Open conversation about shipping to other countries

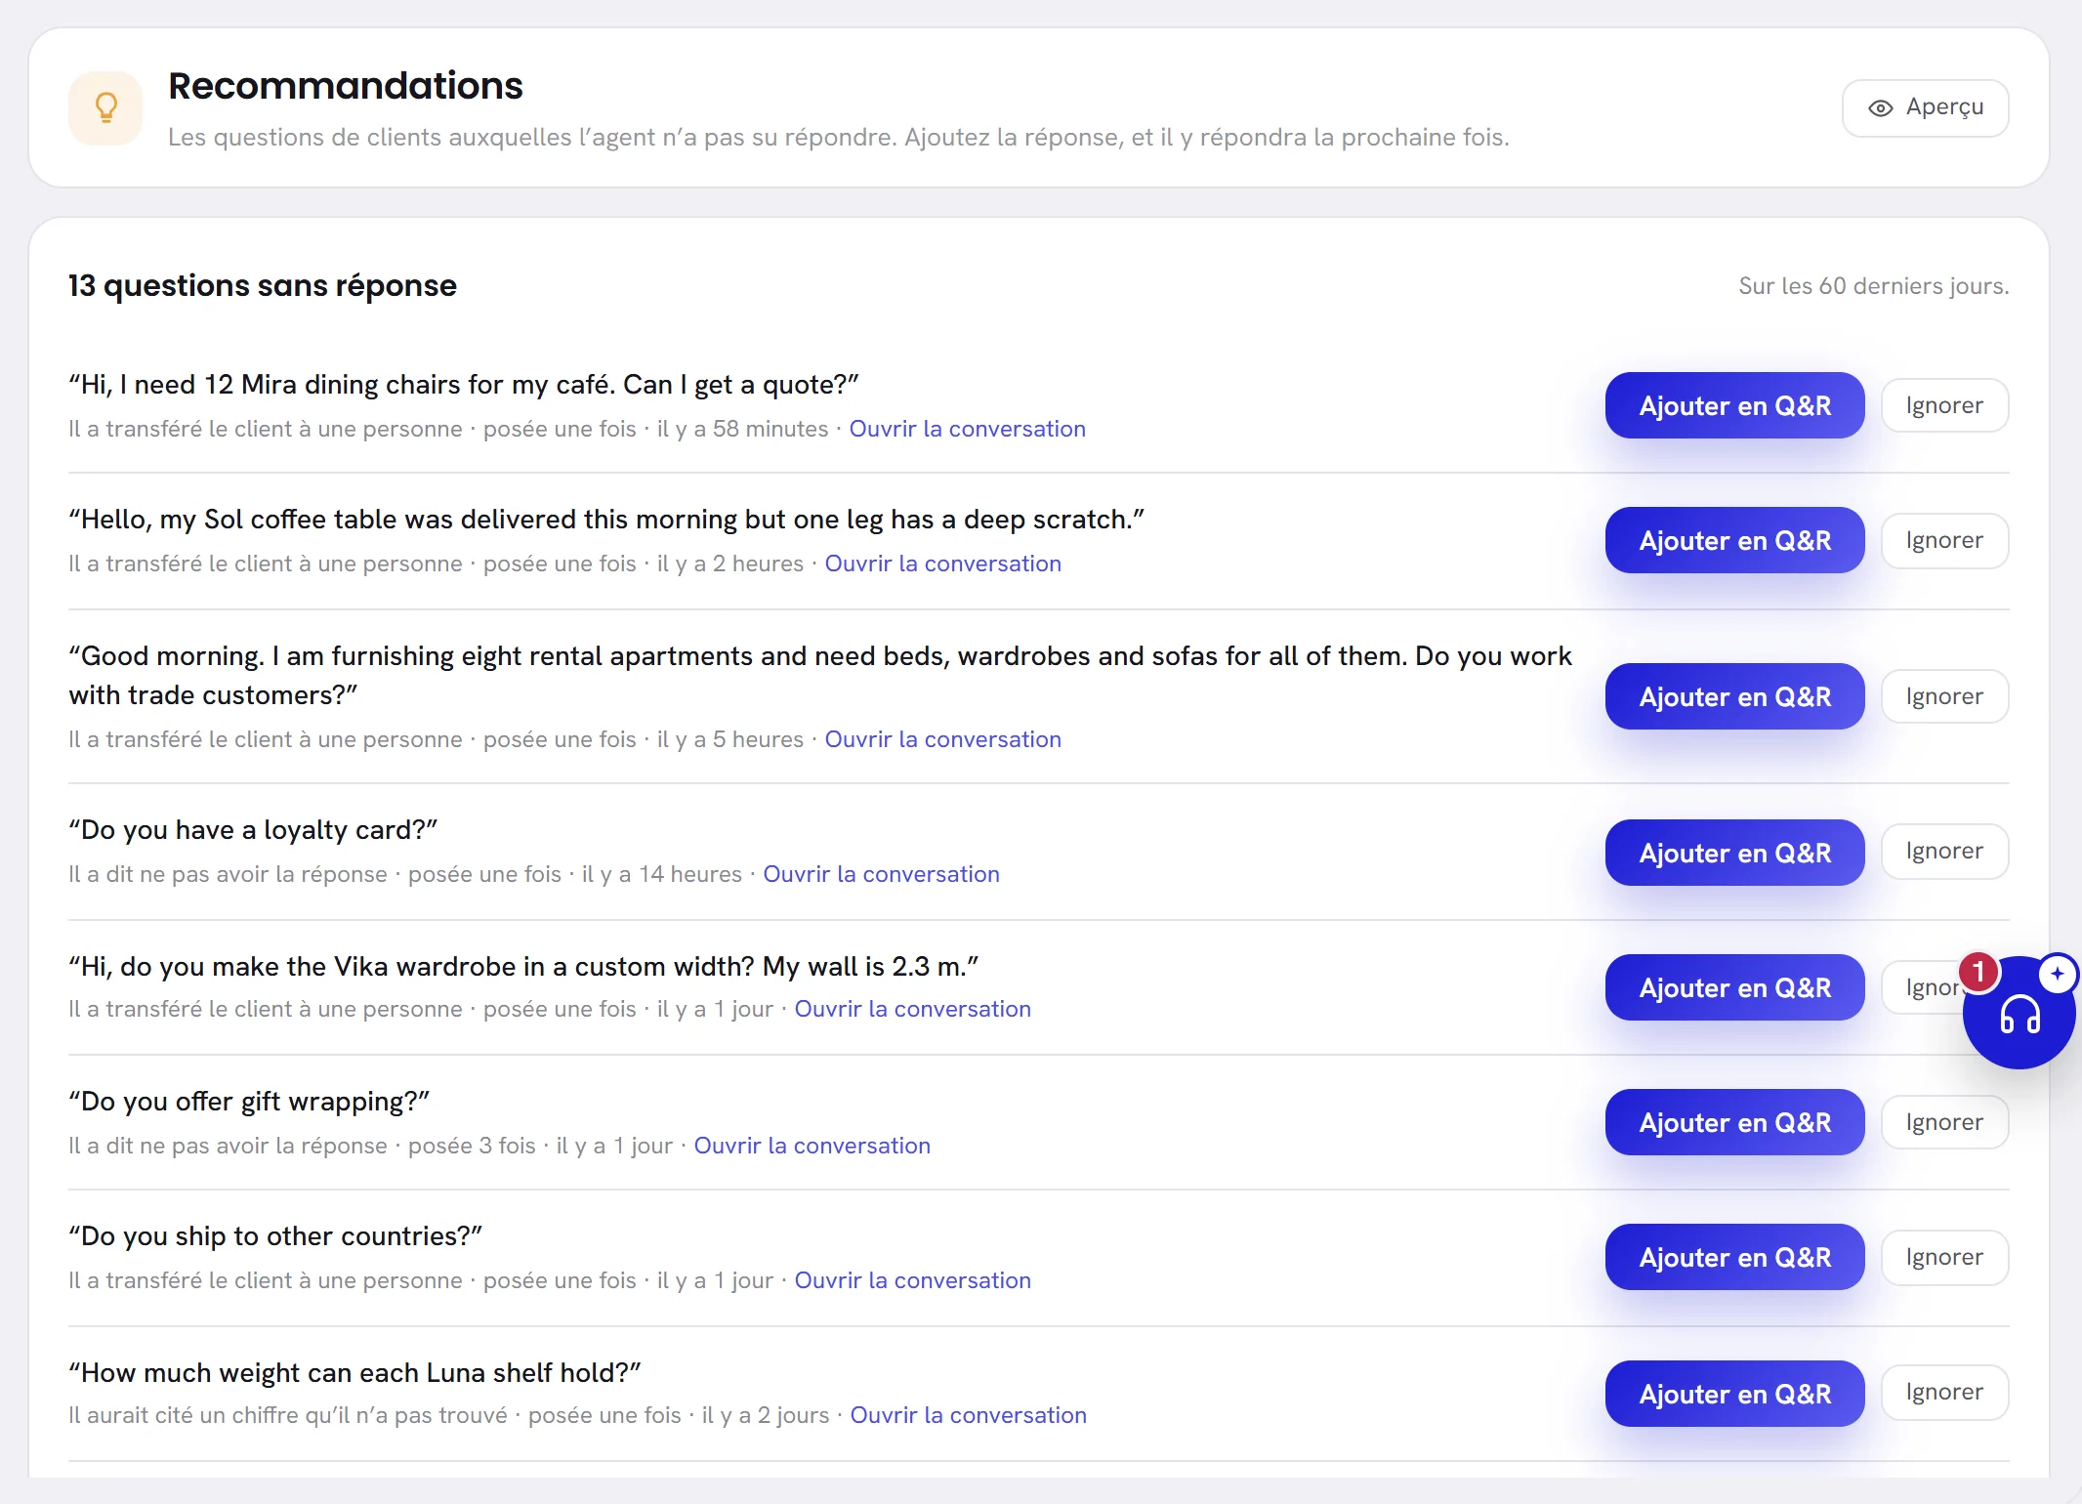pos(912,1280)
